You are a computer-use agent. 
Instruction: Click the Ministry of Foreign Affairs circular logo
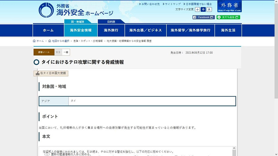pyautogui.click(x=46, y=10)
